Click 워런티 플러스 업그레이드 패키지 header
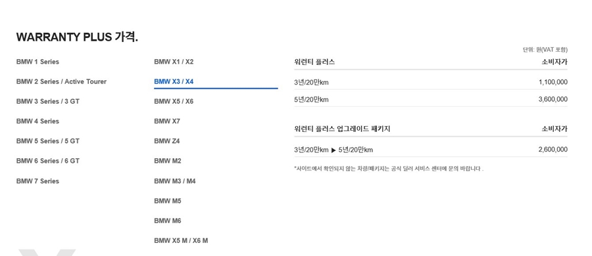This screenshot has width=592, height=256. point(342,129)
